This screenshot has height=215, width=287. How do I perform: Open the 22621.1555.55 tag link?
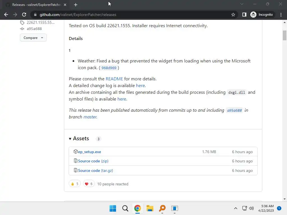[x=40, y=22]
